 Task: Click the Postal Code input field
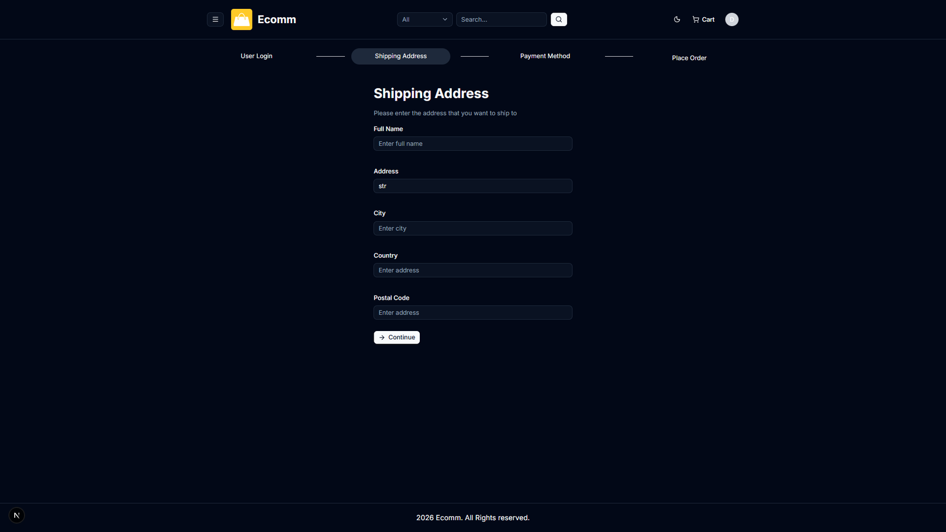473,313
